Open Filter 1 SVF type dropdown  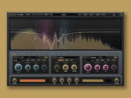[25, 57]
